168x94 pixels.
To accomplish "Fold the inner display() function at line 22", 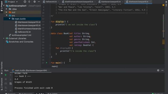I will [x=50, y=48].
